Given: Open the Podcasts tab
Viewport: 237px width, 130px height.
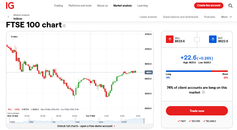Looking at the screenshot, I should (x=210, y=17).
